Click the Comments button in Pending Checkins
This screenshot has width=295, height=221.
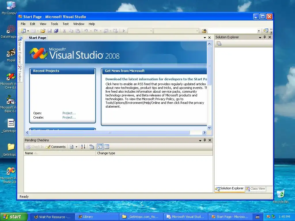pyautogui.click(x=56, y=147)
